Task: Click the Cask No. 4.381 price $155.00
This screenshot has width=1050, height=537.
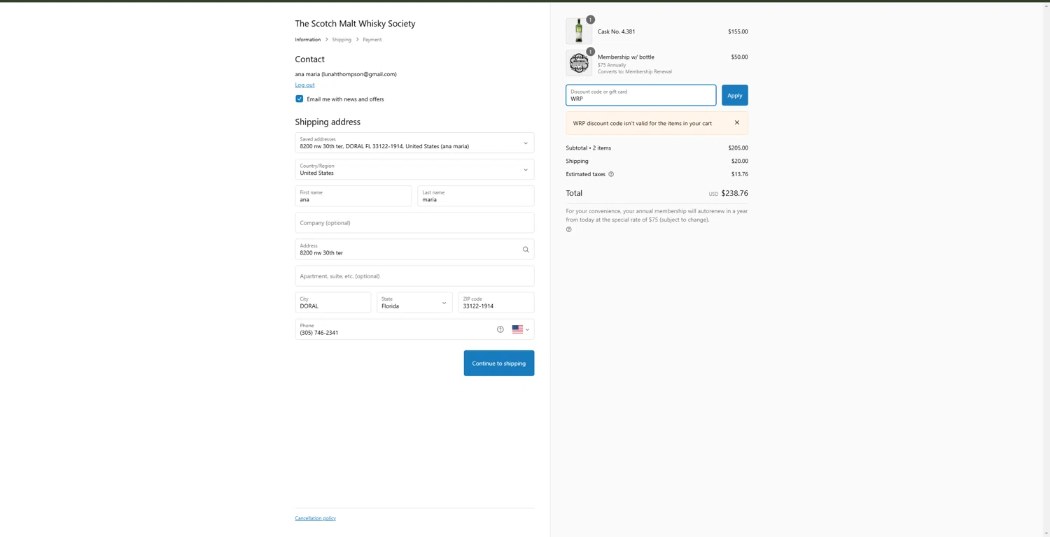Action: click(x=738, y=31)
